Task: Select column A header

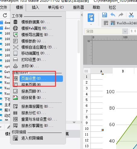Action: tap(101, 71)
